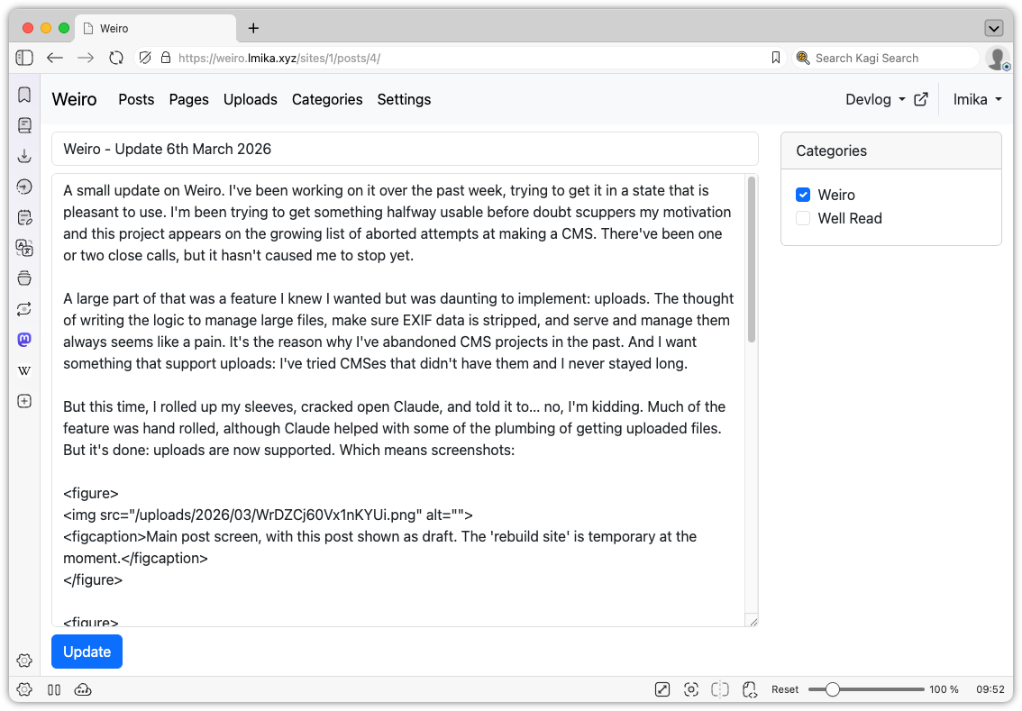The image size is (1022, 711).
Task: Open browsing History via the clock icon
Action: tap(24, 186)
